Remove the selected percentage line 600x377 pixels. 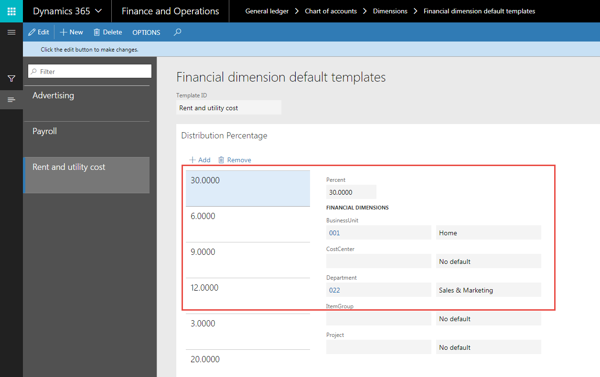[235, 160]
